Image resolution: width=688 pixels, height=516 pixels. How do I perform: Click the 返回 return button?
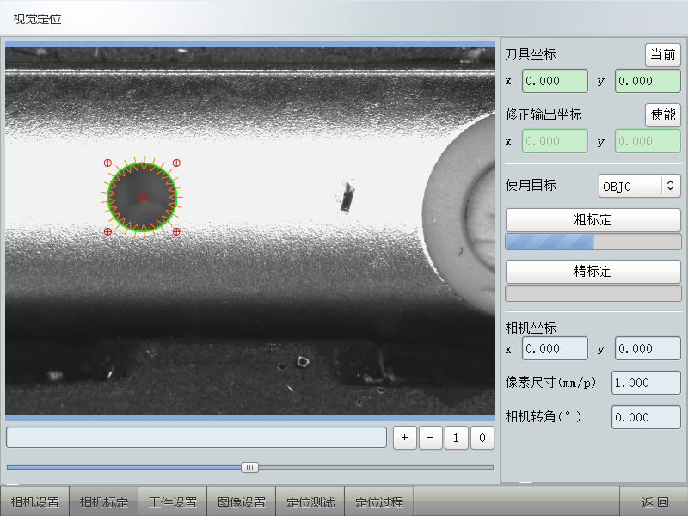point(654,502)
